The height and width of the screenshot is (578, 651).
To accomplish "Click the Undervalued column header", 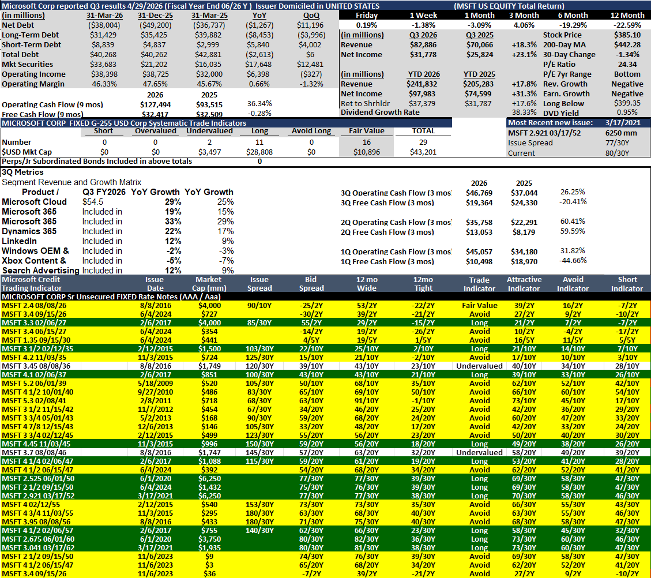I will pos(210,131).
